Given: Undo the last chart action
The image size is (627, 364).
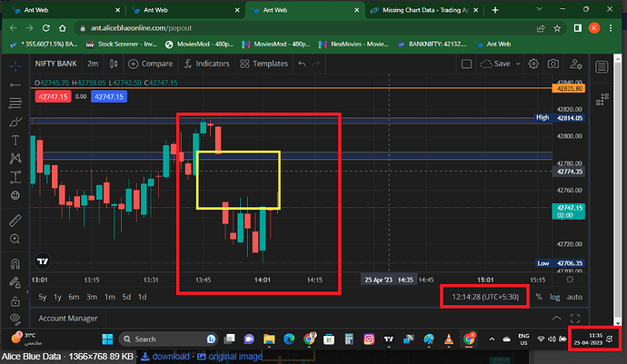Looking at the screenshot, I should tap(302, 64).
